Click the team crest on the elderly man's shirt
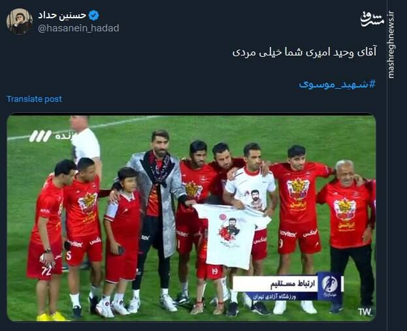The image size is (407, 331). pos(345,209)
